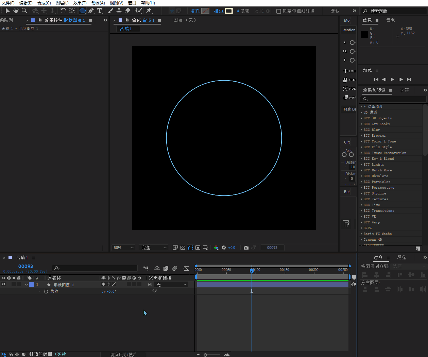Click the stroke color swatch
The image size is (428, 357).
point(229,11)
